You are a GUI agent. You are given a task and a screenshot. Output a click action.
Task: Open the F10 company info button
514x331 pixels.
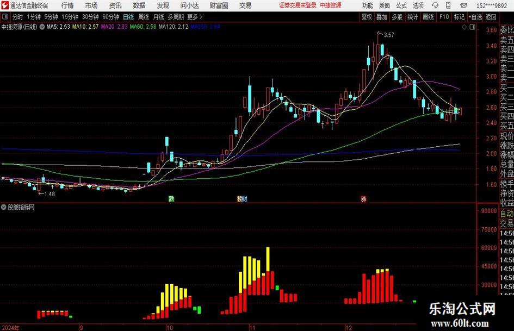[x=444, y=17]
